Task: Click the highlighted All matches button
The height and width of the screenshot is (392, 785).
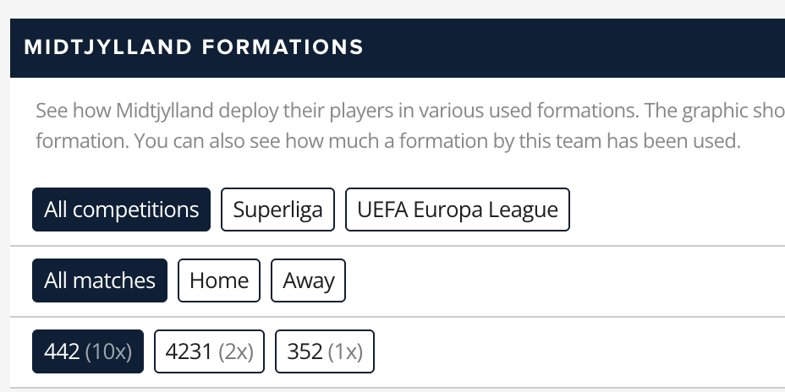Action: pos(100,280)
